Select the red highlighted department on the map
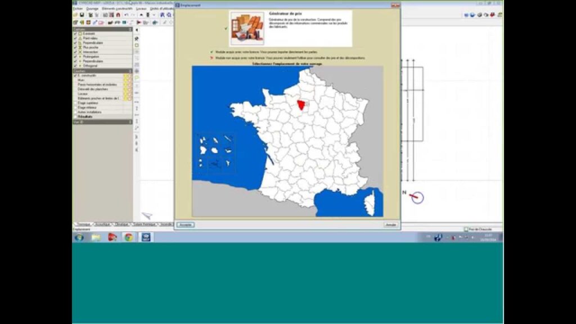Screen dimensions: 576x324 click(303, 105)
